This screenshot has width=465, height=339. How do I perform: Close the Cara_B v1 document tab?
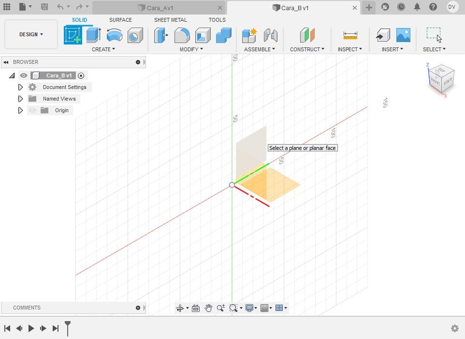tap(355, 8)
